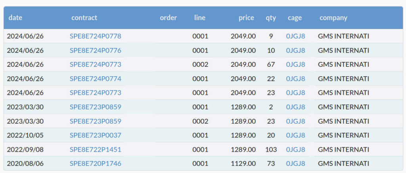406x173 pixels.
Task: Open SPE8E723P0859 contract on line 0001
Action: [x=95, y=107]
